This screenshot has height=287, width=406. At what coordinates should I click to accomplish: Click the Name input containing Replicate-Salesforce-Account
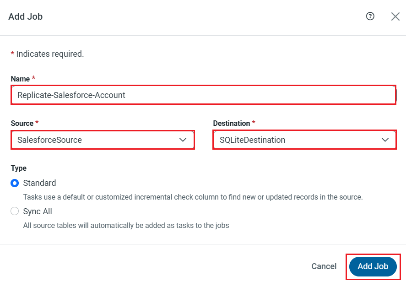pyautogui.click(x=204, y=95)
